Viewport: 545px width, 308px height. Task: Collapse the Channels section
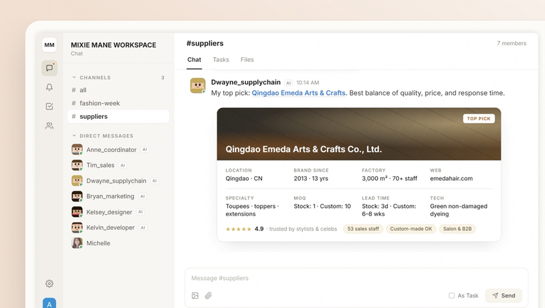click(74, 77)
